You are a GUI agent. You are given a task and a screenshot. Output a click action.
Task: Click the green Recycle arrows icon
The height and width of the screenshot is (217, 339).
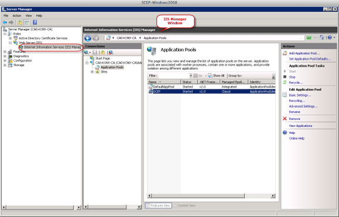coord(285,82)
